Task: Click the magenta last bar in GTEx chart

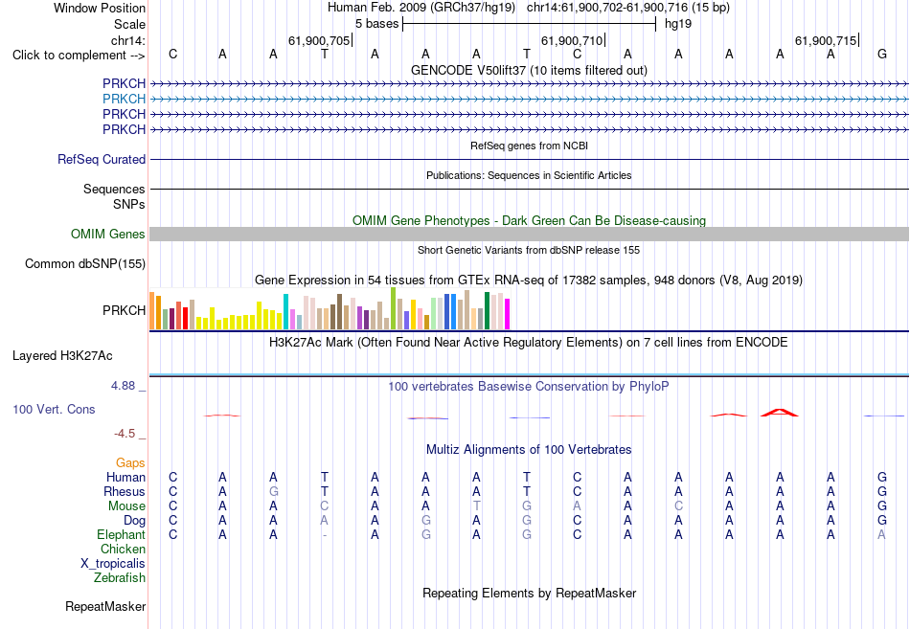Action: (x=508, y=314)
